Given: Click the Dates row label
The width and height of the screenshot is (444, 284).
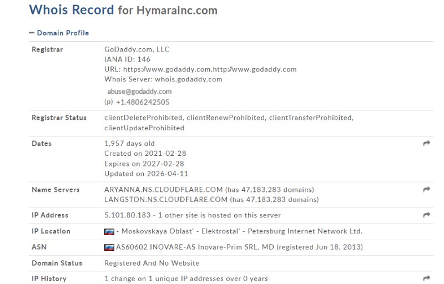Looking at the screenshot, I should [42, 144].
